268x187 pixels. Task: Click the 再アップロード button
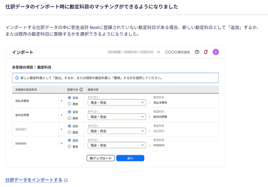tap(100, 158)
